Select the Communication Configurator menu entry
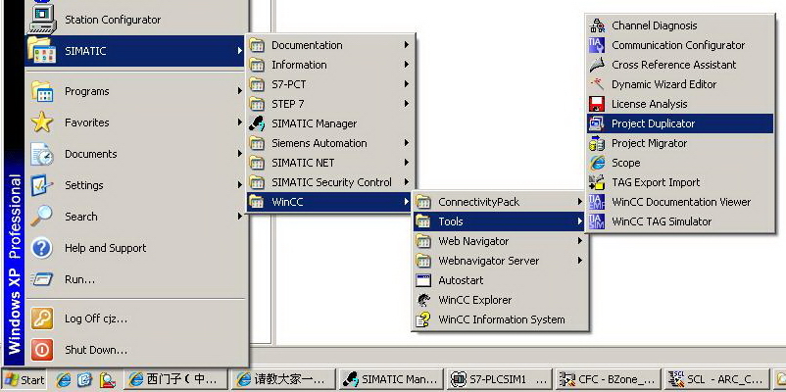 point(678,45)
